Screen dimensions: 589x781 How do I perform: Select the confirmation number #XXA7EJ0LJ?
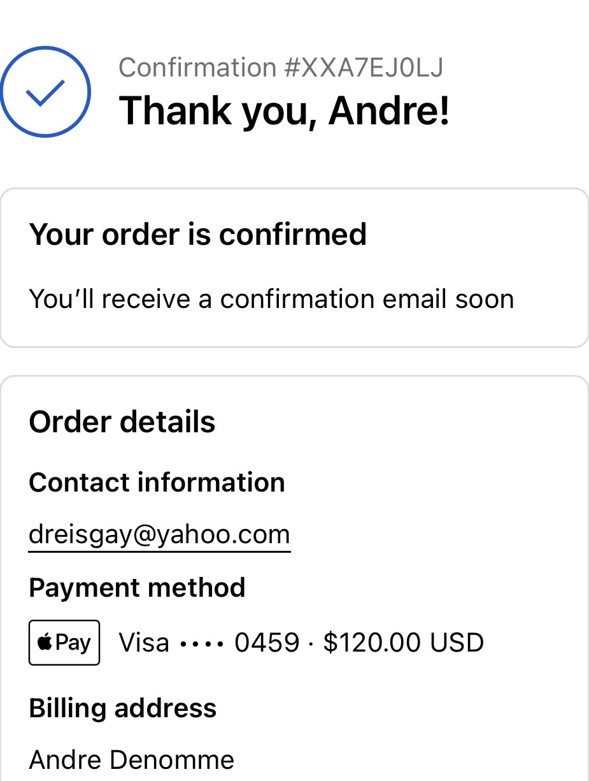pyautogui.click(x=364, y=68)
